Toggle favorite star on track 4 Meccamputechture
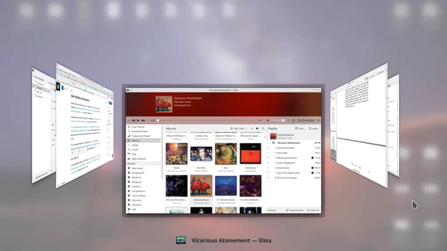Image resolution: width=447 pixels, height=251 pixels. [x=313, y=158]
